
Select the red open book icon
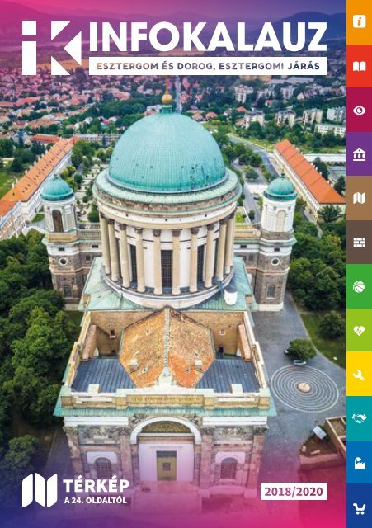tap(359, 66)
